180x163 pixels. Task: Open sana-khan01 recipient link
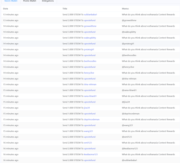click(90, 96)
